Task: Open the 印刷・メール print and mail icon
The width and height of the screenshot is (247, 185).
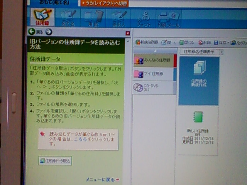Action: coord(169,20)
